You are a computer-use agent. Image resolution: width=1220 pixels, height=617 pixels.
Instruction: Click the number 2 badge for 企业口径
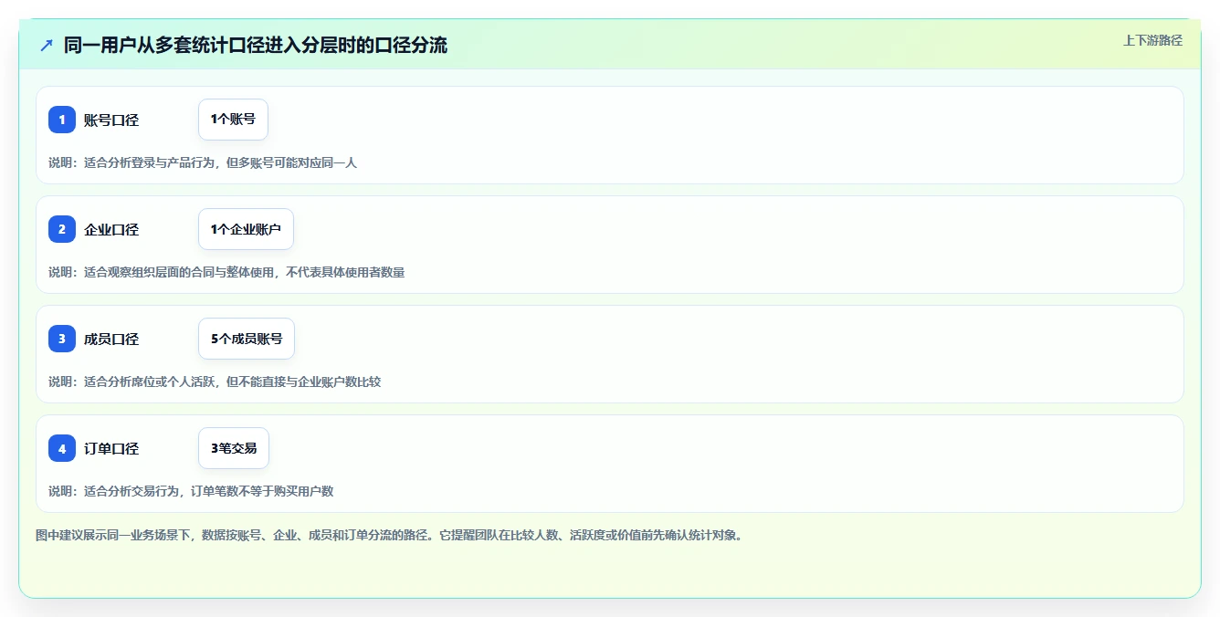tap(62, 229)
